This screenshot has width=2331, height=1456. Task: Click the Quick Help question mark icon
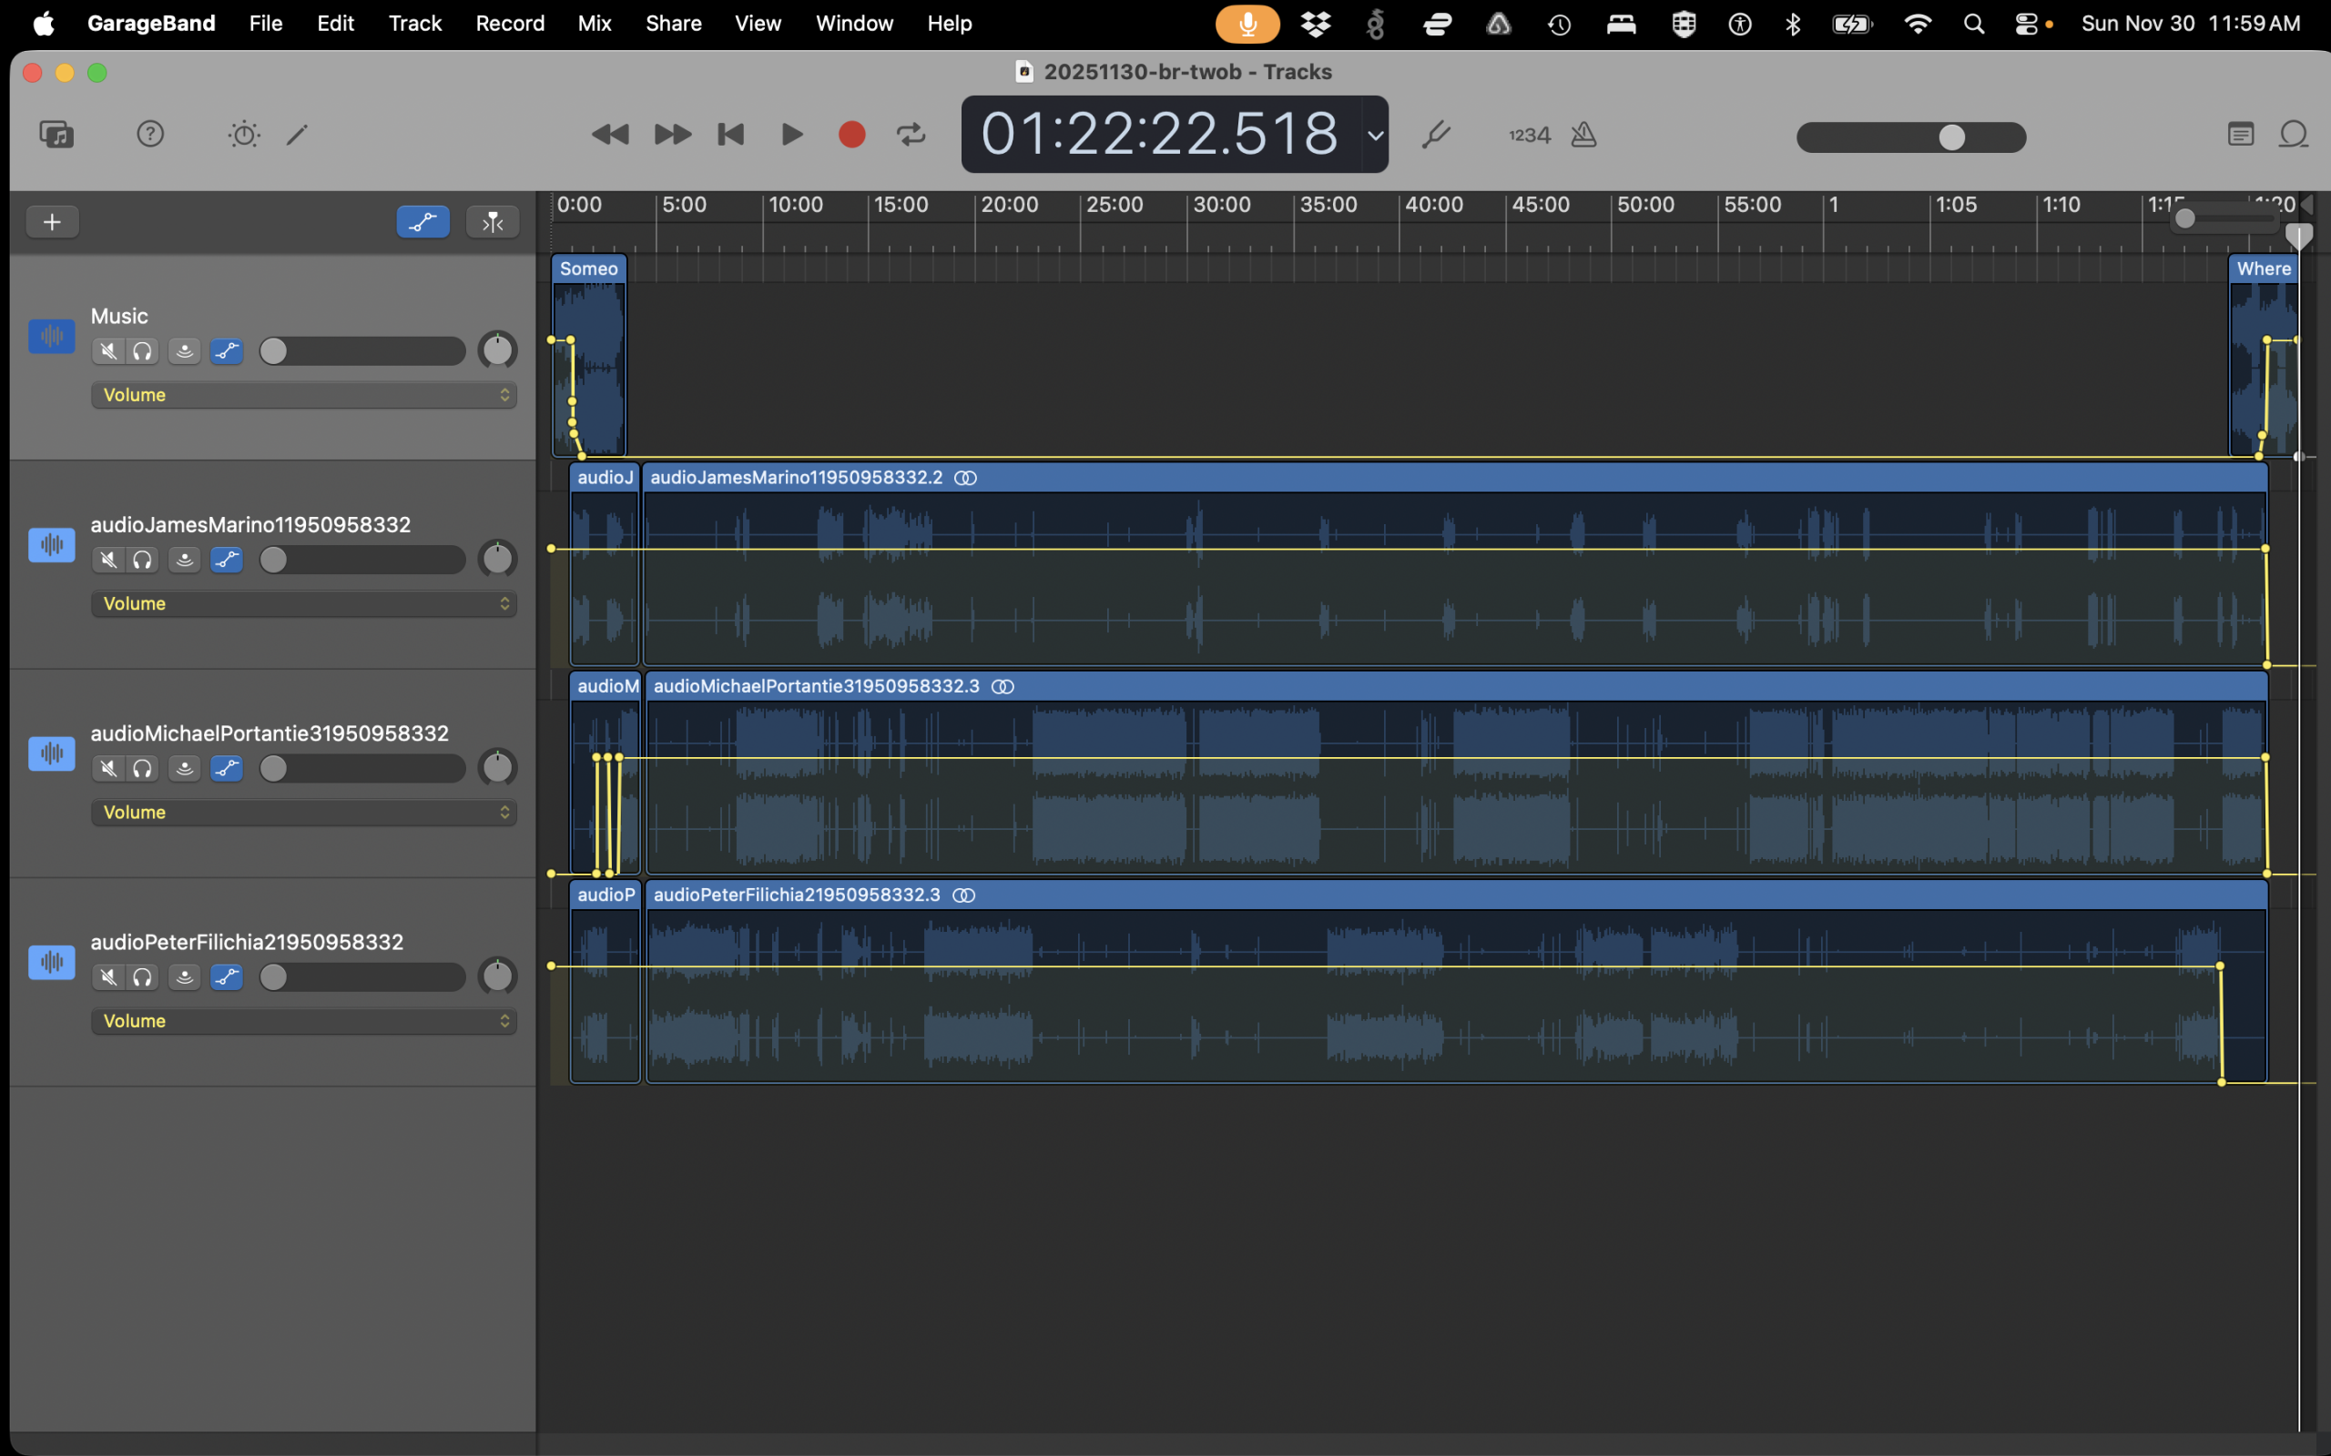(150, 134)
